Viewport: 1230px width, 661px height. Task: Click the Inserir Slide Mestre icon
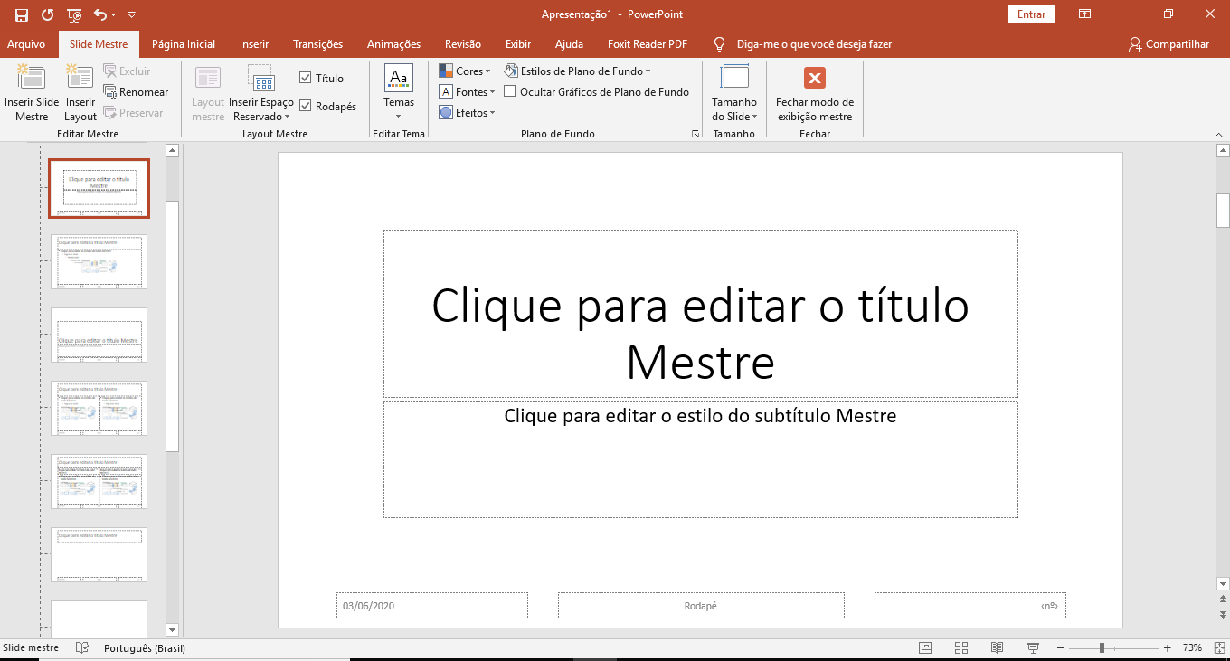pos(32,80)
